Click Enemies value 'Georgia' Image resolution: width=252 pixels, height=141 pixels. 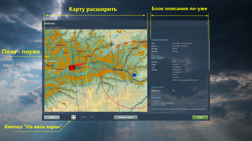pyautogui.click(x=175, y=51)
